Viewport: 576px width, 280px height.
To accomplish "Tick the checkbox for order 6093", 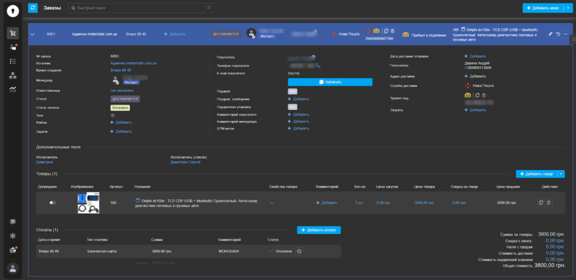I will tap(41, 34).
